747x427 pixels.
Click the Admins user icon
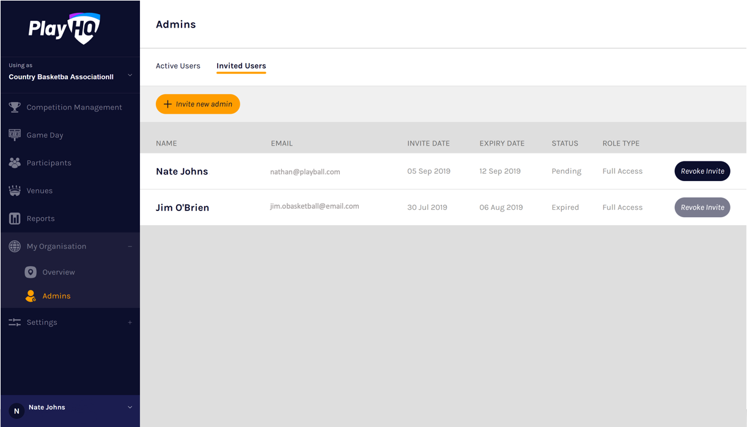pyautogui.click(x=31, y=296)
